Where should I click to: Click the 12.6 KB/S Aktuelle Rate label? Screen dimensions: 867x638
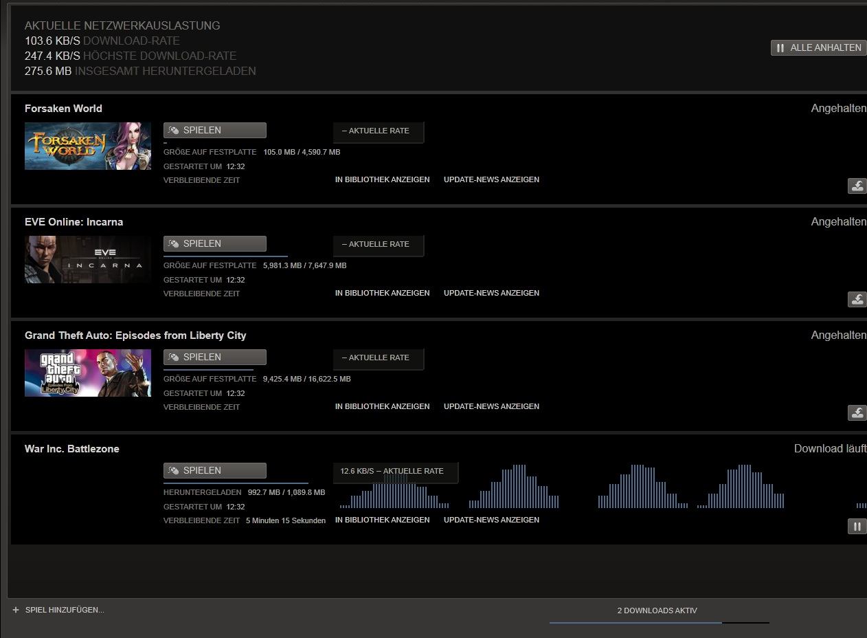[x=396, y=472]
